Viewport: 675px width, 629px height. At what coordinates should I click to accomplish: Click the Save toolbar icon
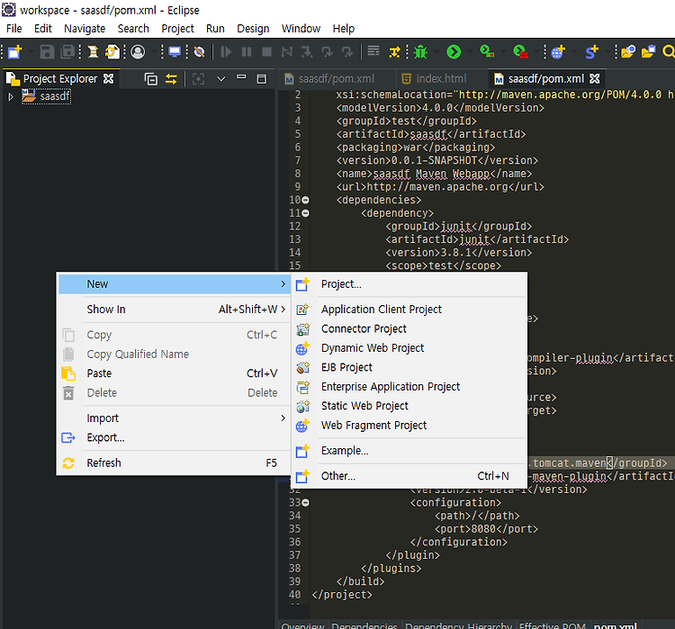[x=48, y=52]
